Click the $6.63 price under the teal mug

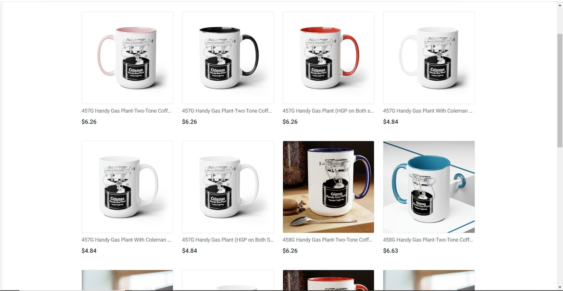391,251
